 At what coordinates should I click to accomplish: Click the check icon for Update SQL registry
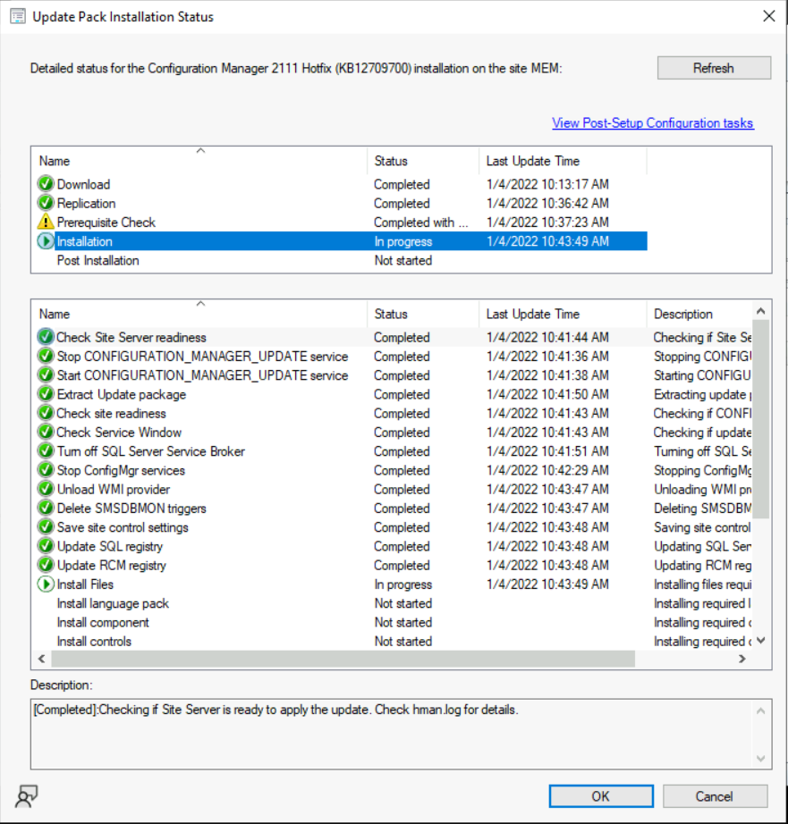46,546
